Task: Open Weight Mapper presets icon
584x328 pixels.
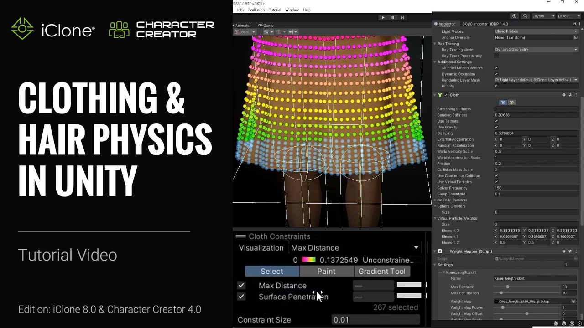Action: pyautogui.click(x=570, y=251)
